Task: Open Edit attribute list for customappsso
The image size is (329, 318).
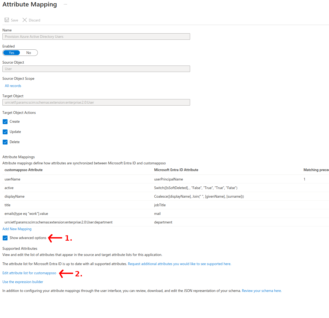Action: pos(29,273)
